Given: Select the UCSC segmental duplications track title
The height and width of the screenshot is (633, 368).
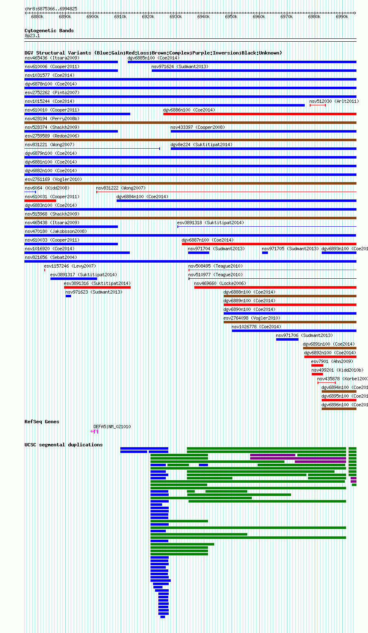Looking at the screenshot, I should 64,445.
